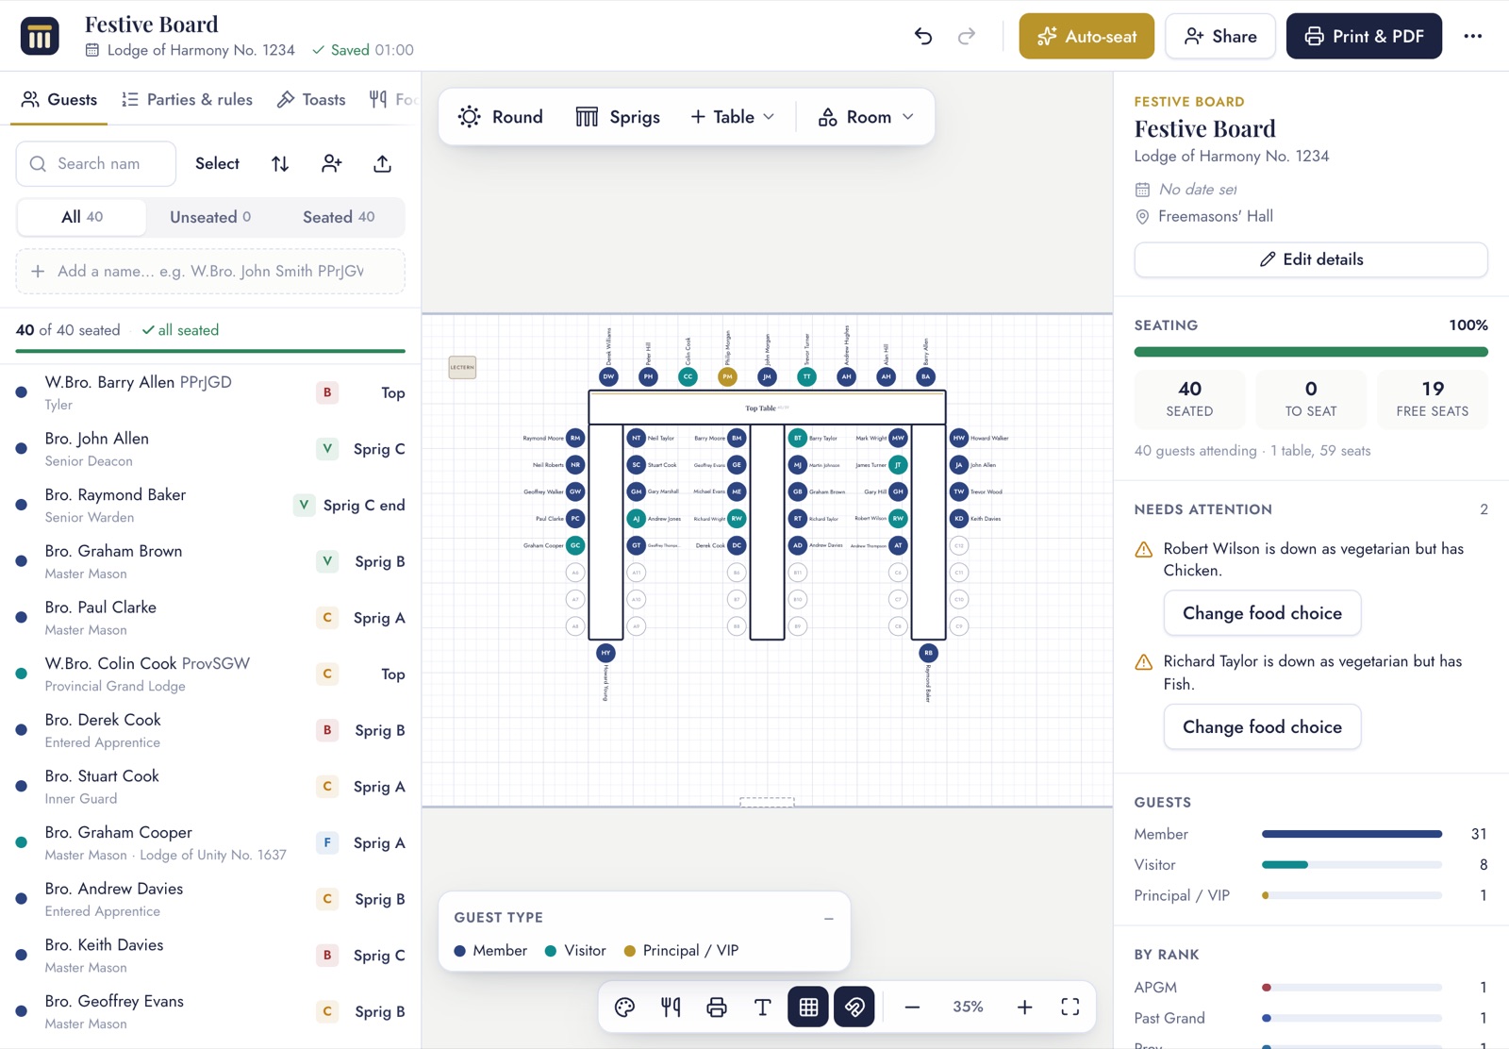Click the printer icon in bottom toolbar

coord(717,1007)
